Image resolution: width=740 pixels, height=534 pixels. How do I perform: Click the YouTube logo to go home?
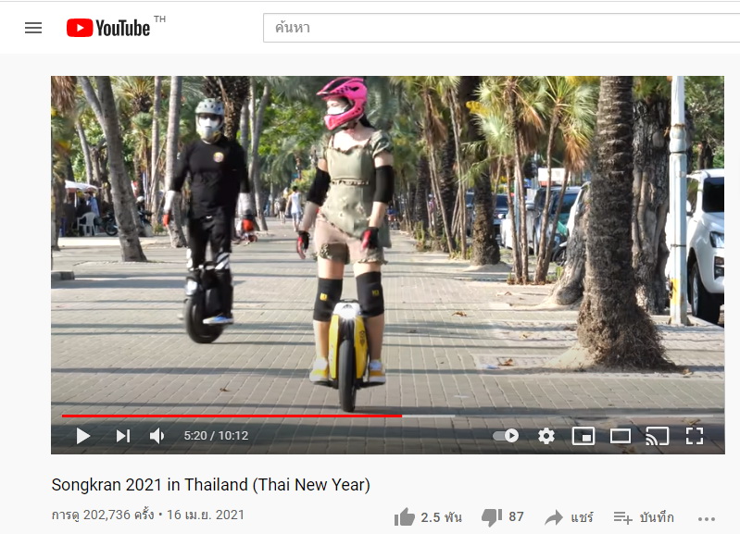pyautogui.click(x=108, y=28)
